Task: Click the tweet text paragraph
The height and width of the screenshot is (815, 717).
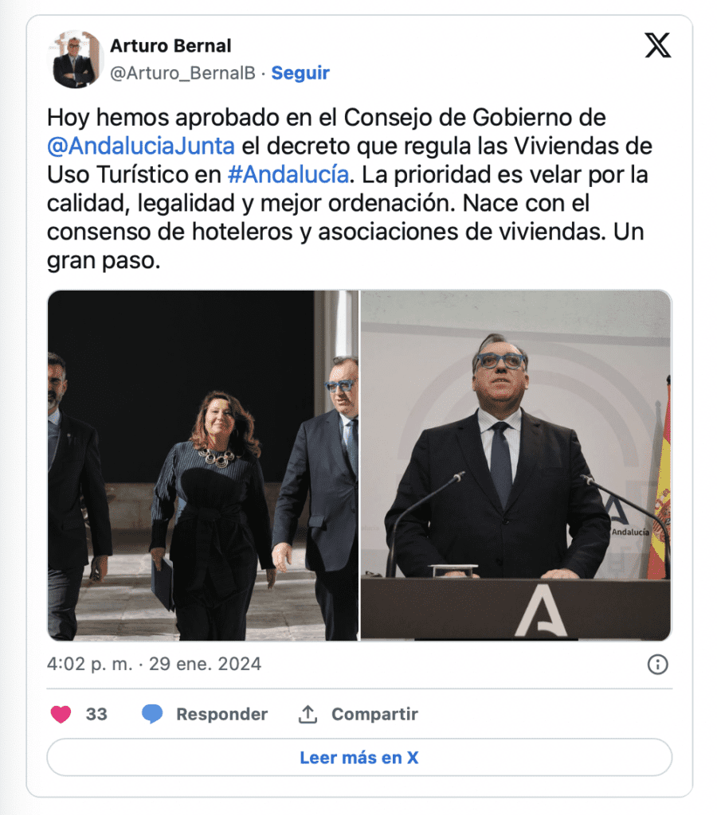Action: click(x=349, y=189)
